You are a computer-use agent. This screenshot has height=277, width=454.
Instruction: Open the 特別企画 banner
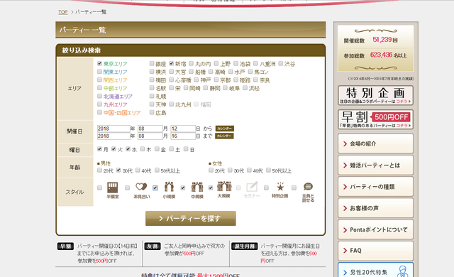point(375,95)
